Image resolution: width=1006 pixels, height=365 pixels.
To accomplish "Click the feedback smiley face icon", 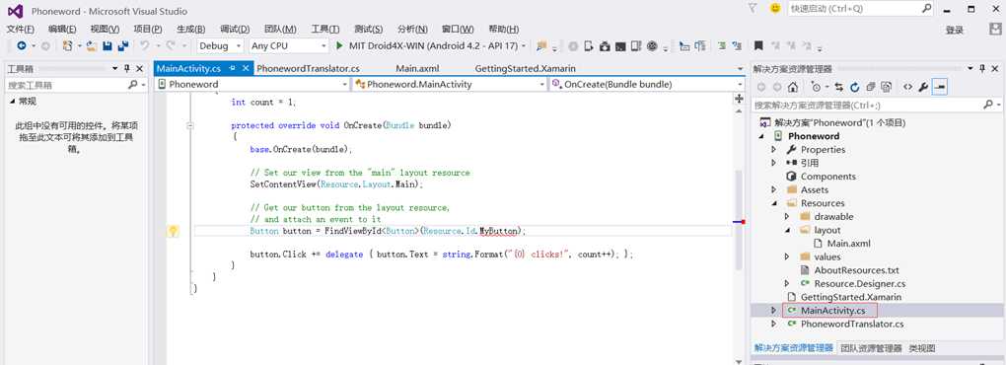I will point(775,8).
